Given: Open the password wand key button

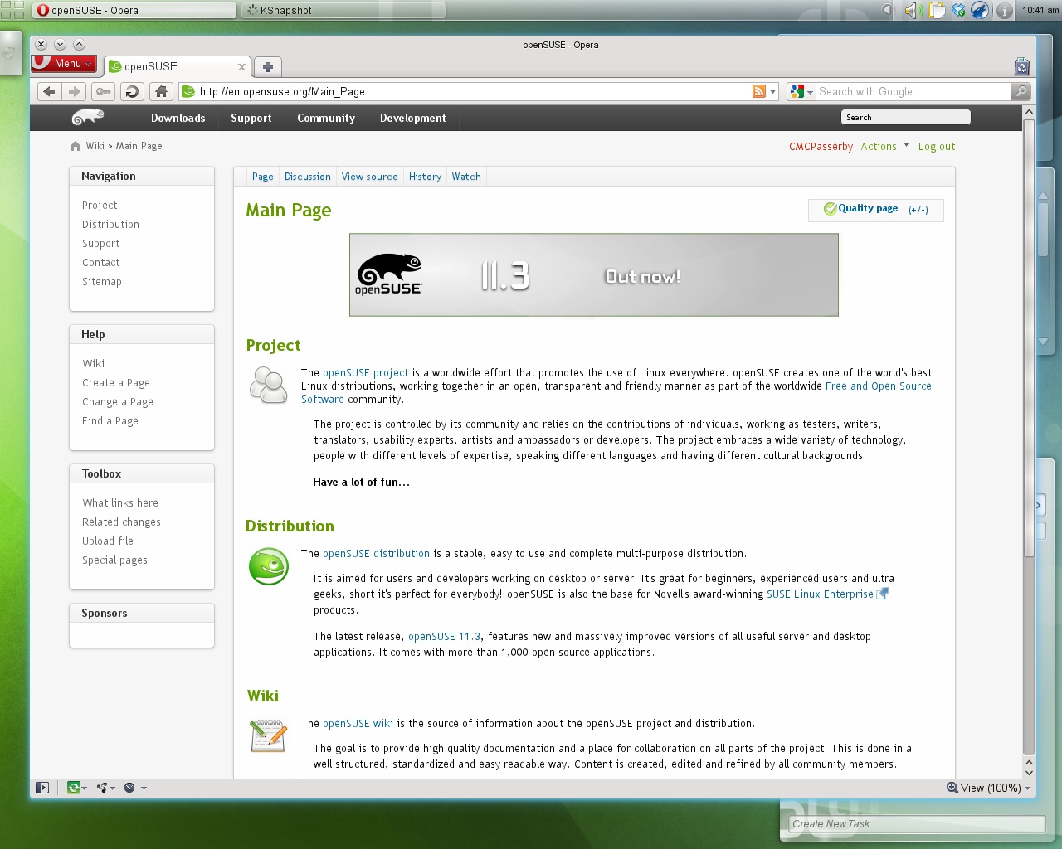Looking at the screenshot, I should point(103,91).
